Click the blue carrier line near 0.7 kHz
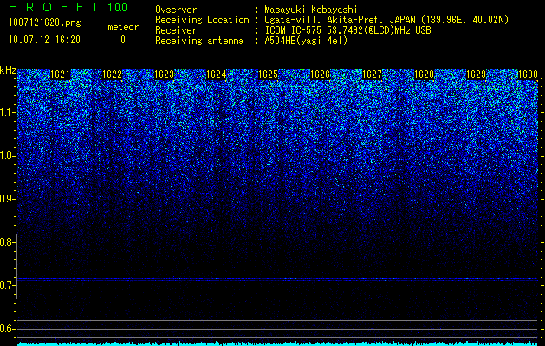545x346 pixels. coord(277,279)
